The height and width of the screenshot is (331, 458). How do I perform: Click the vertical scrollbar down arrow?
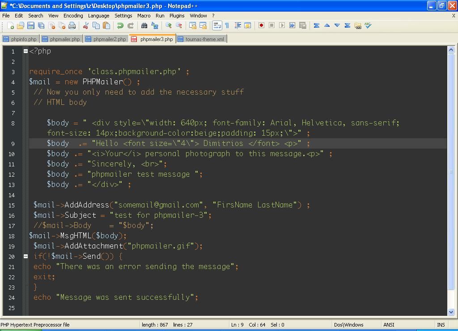click(451, 312)
